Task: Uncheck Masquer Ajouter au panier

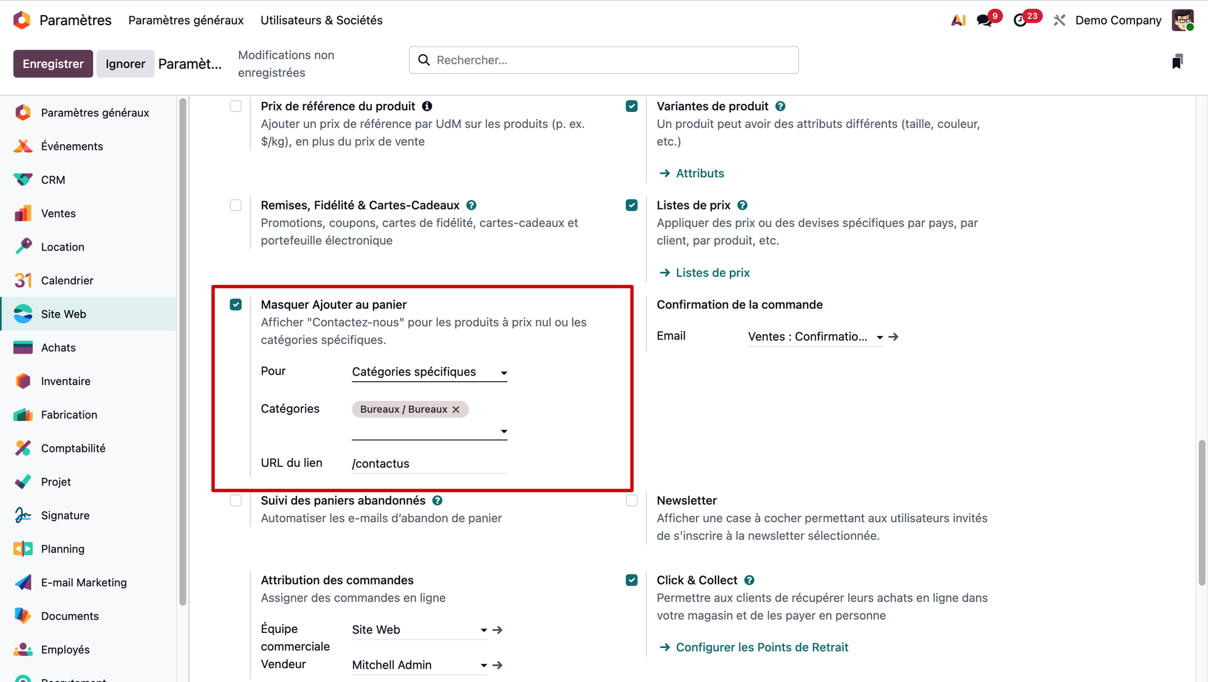Action: (x=236, y=305)
